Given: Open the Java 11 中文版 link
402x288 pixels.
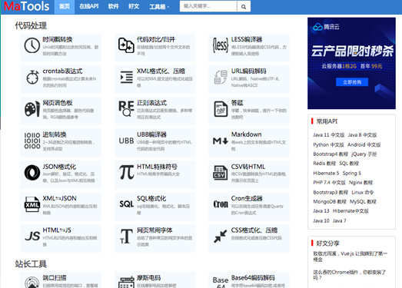Looking at the screenshot, I should pyautogui.click(x=329, y=135).
